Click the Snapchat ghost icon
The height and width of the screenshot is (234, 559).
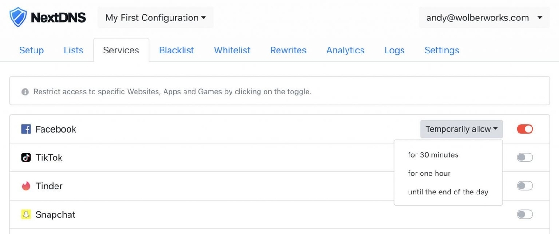pos(26,214)
